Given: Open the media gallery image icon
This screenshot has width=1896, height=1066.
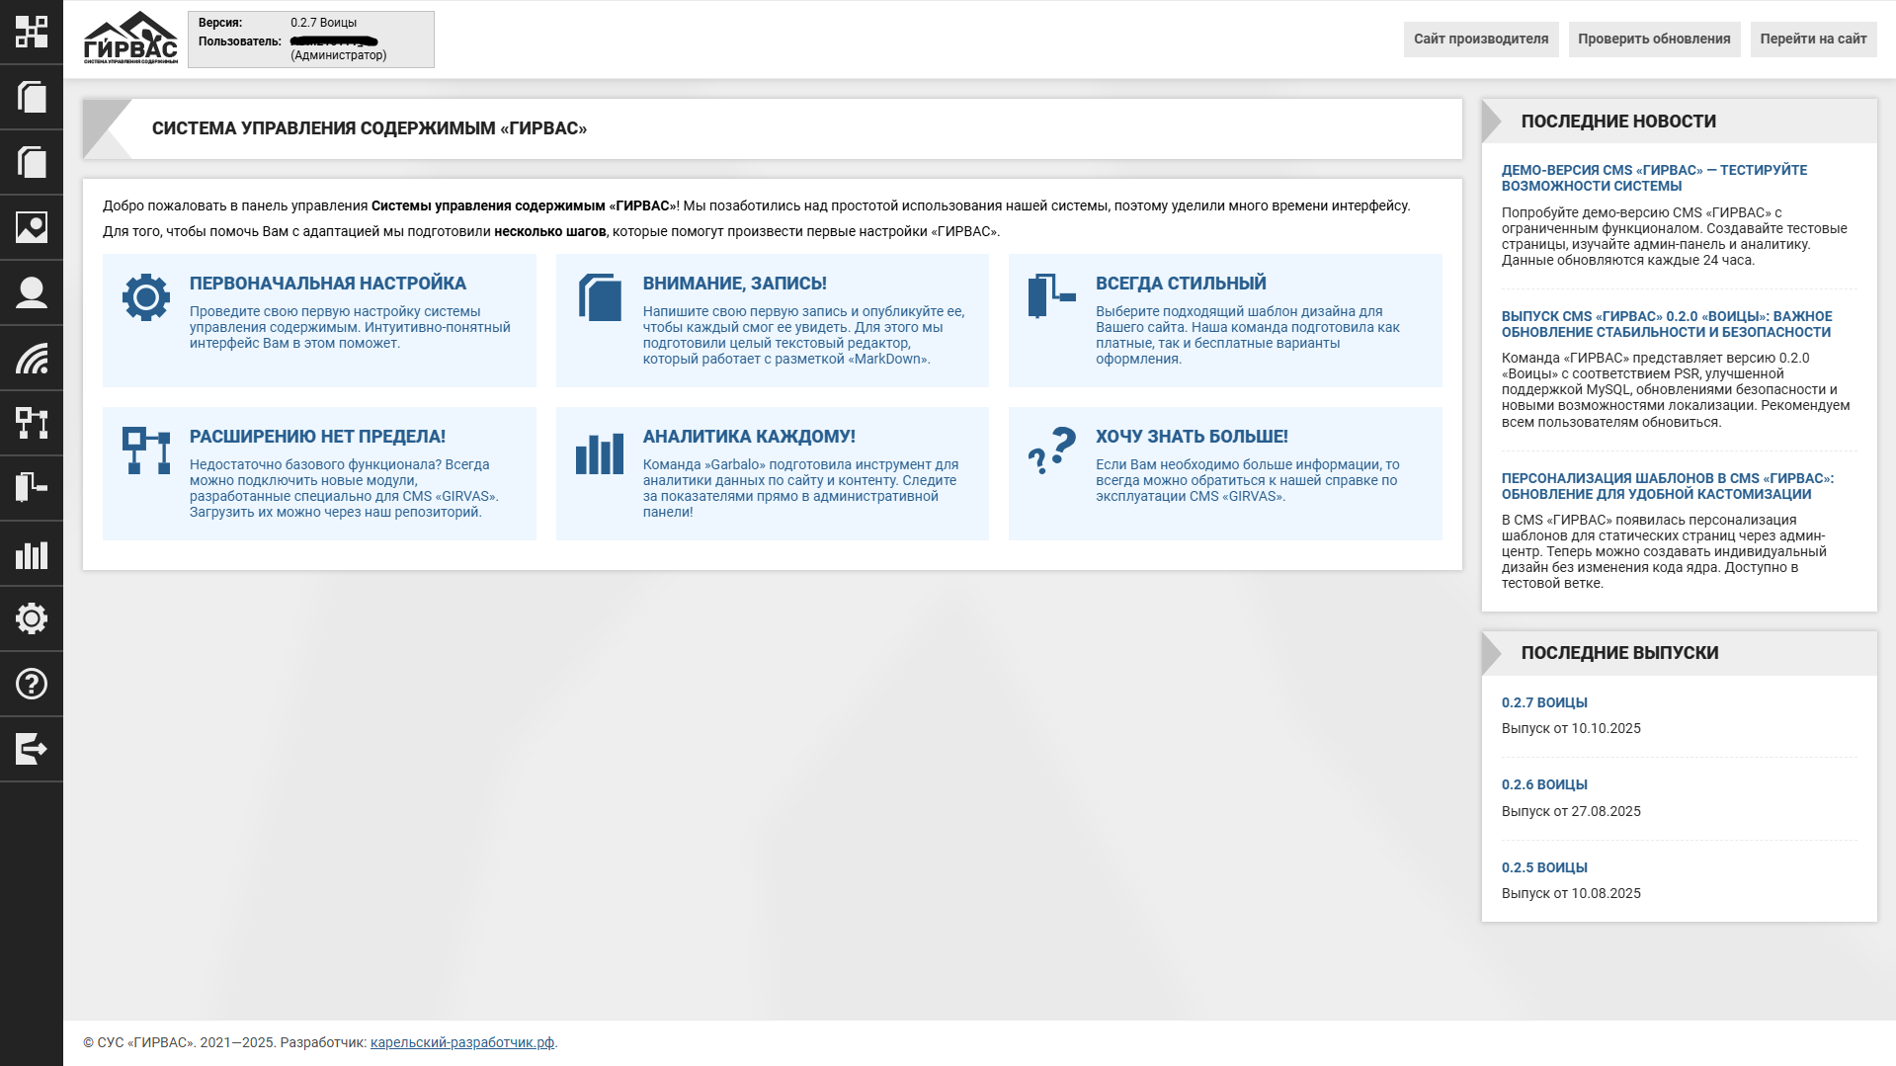Looking at the screenshot, I should pos(32,227).
